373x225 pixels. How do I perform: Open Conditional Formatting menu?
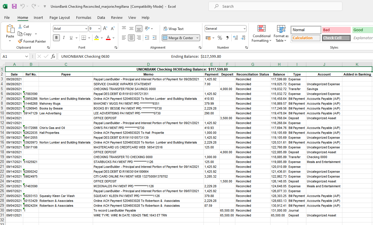261,34
